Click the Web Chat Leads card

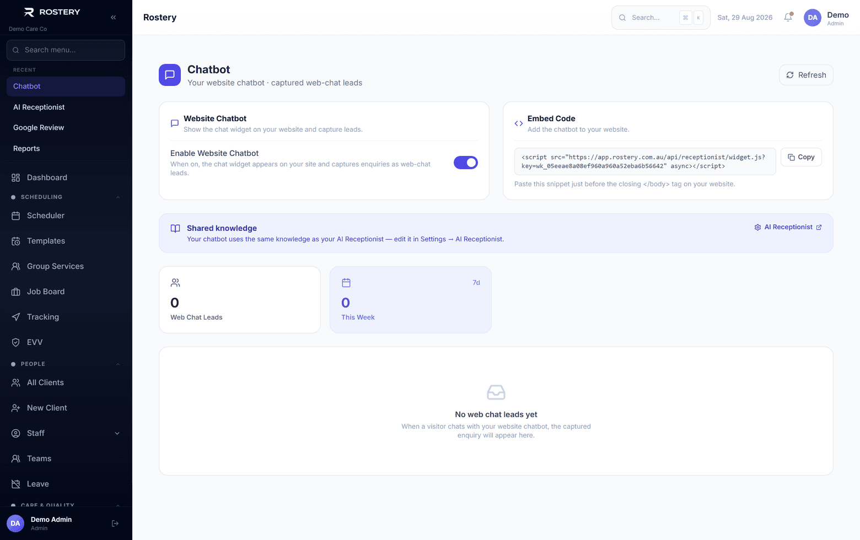(x=240, y=300)
